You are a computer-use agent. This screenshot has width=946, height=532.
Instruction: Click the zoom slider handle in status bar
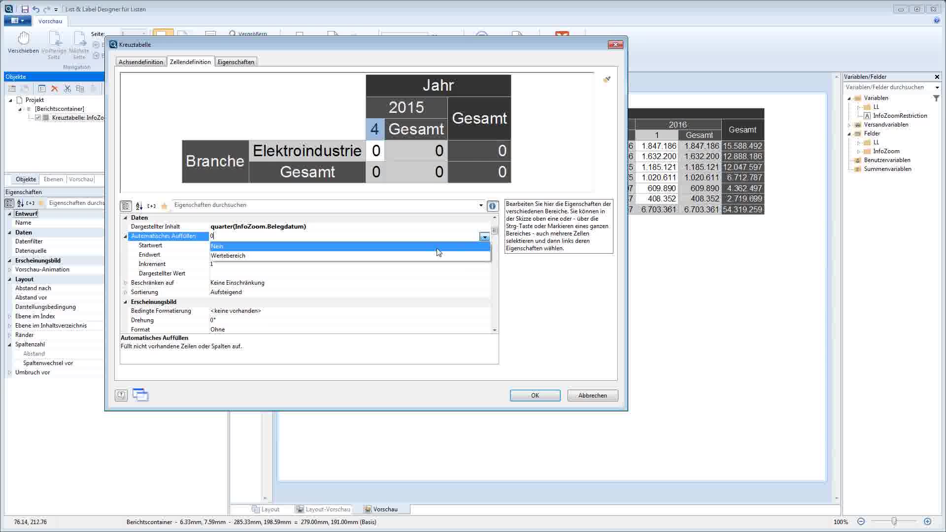[894, 521]
